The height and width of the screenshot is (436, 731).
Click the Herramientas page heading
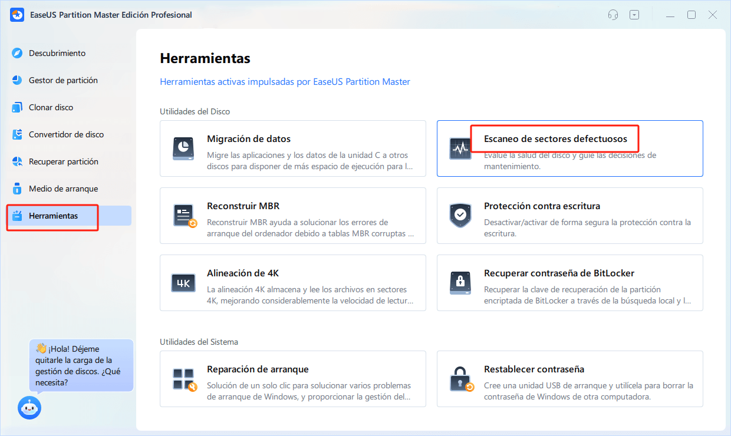click(205, 58)
